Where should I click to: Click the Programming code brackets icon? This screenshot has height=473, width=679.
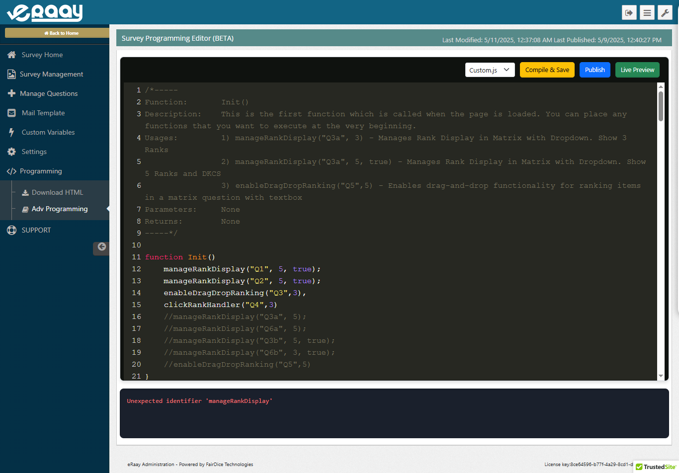click(11, 171)
